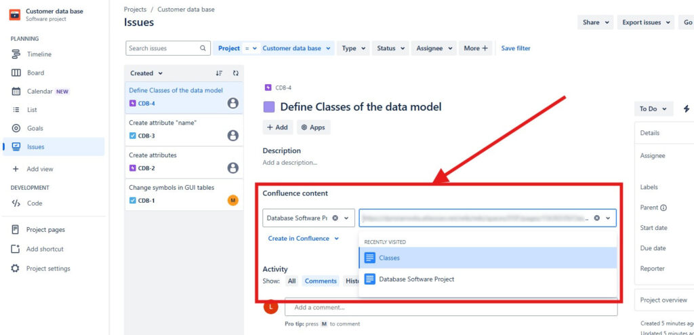Clear the Confluence page URL field
Image resolution: width=694 pixels, height=335 pixels.
(596, 218)
